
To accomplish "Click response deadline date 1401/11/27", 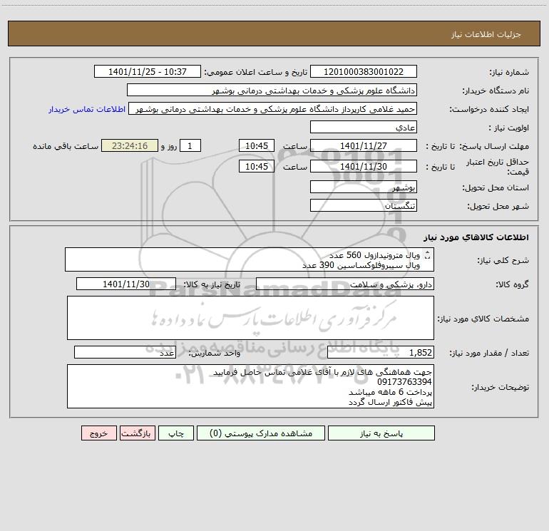I will click(364, 145).
